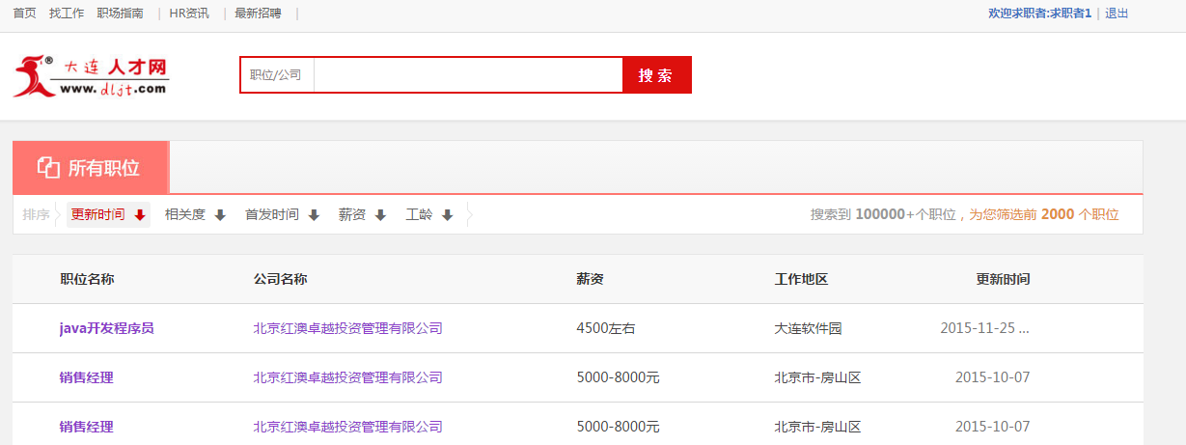Click location 大连软件园
The image size is (1186, 445).
(x=809, y=328)
